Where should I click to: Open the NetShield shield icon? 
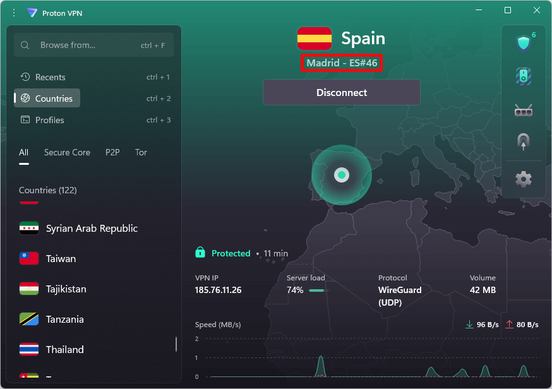coord(524,44)
